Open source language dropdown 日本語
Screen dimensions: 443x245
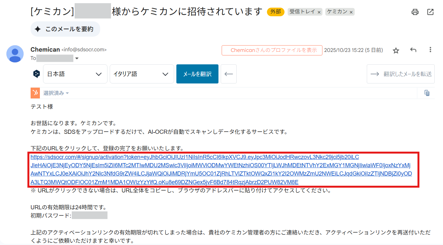75,74
